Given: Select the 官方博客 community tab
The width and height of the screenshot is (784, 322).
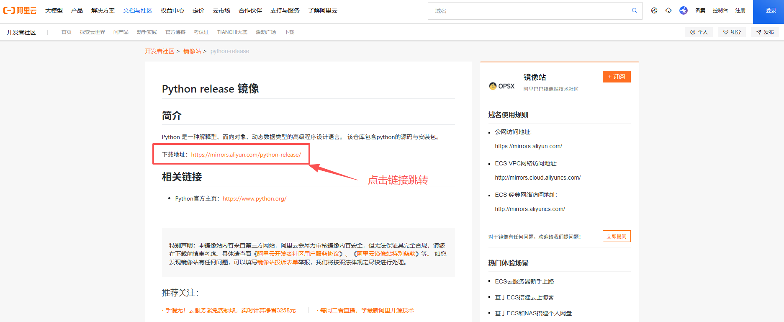Looking at the screenshot, I should click(x=175, y=32).
